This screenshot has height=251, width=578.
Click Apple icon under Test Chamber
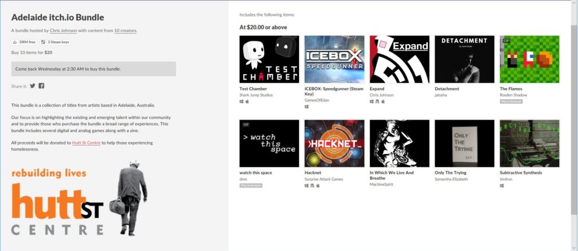pyautogui.click(x=247, y=102)
